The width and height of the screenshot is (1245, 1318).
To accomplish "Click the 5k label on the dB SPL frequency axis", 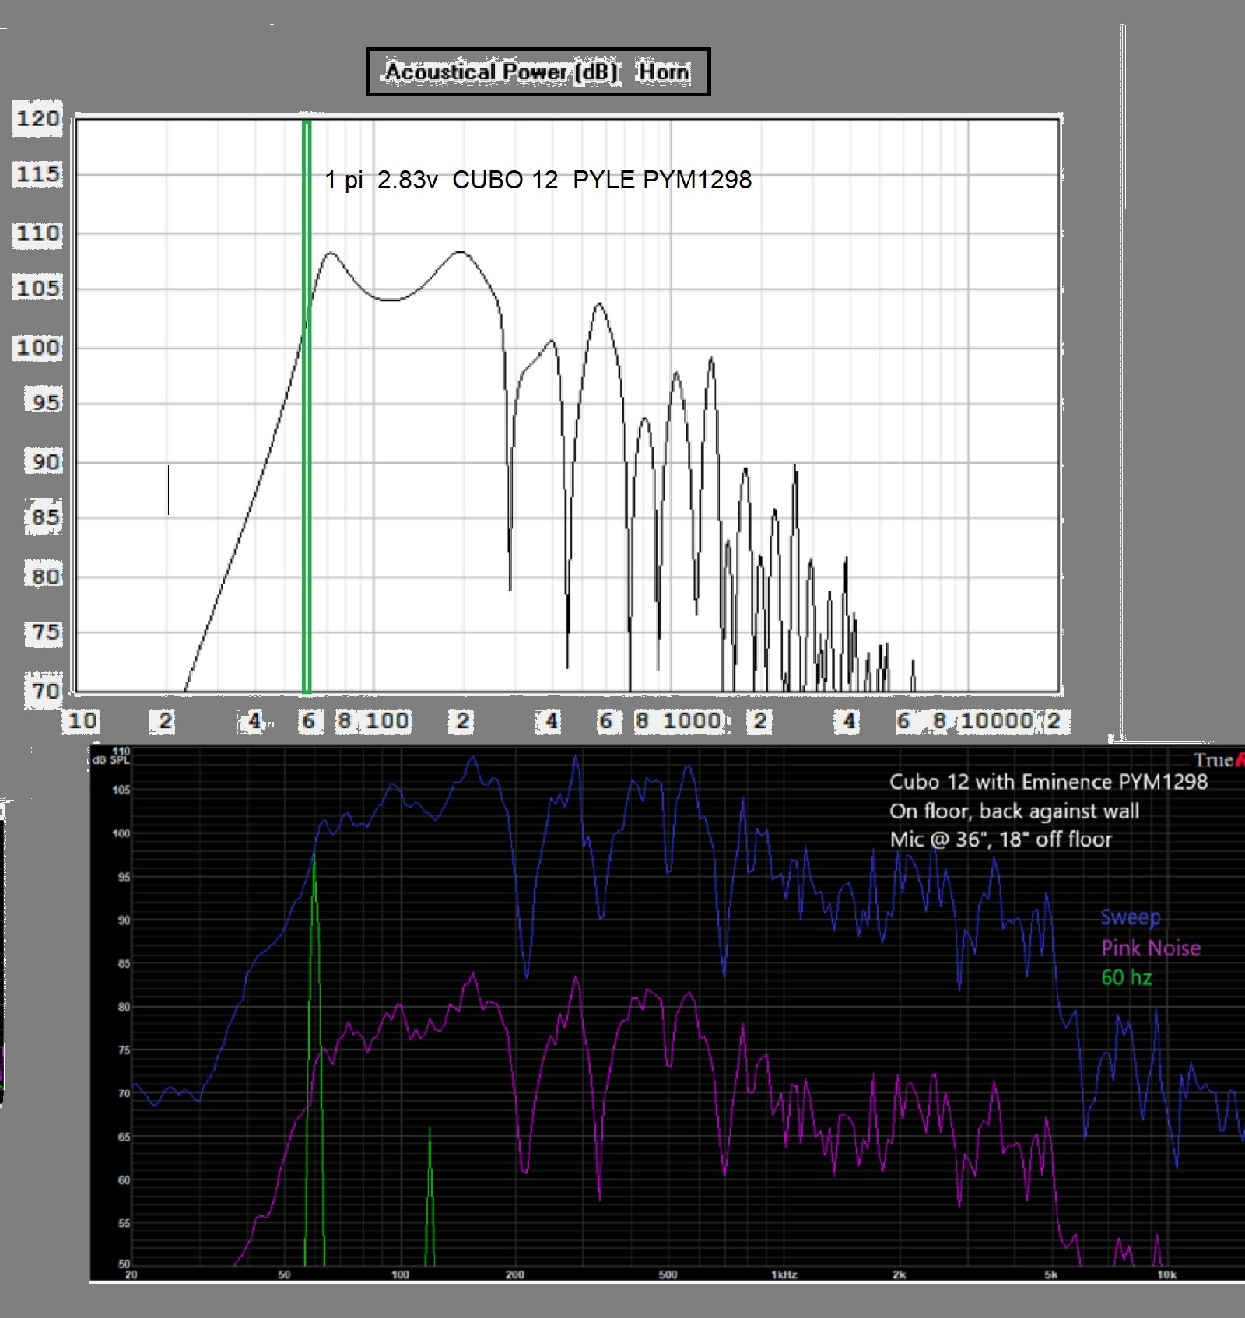I will [x=1050, y=1274].
